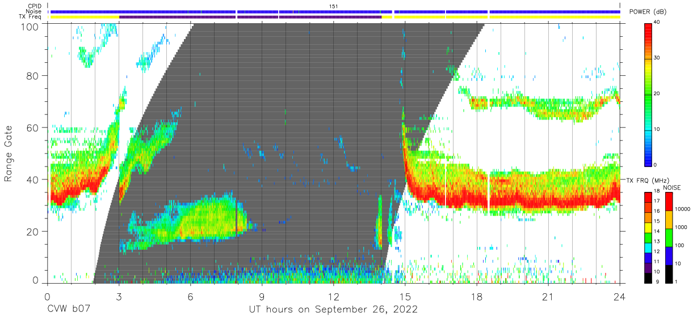Click the 'Range Gate' y-axis title
Image resolution: width=697 pixels, height=321 pixels.
(9, 154)
